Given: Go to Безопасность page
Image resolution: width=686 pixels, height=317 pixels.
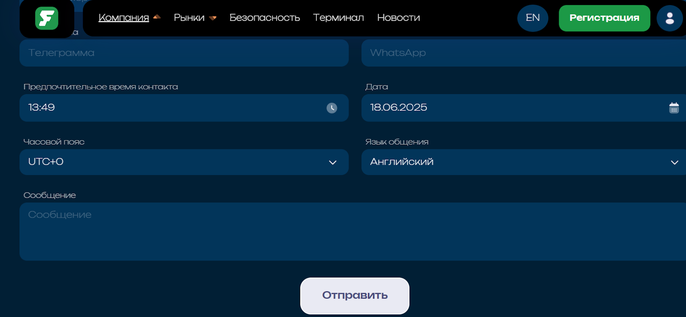Looking at the screenshot, I should point(265,18).
